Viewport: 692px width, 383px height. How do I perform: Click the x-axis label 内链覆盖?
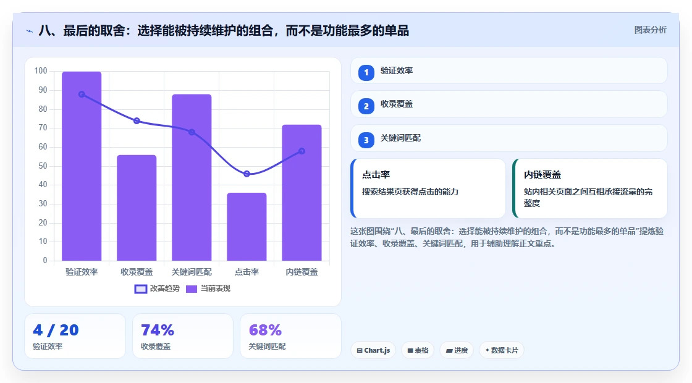tap(302, 272)
